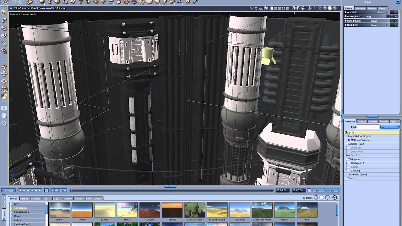Image resolution: width=402 pixels, height=226 pixels.
Task: Switch to the Physics tab
Action: pos(372,8)
